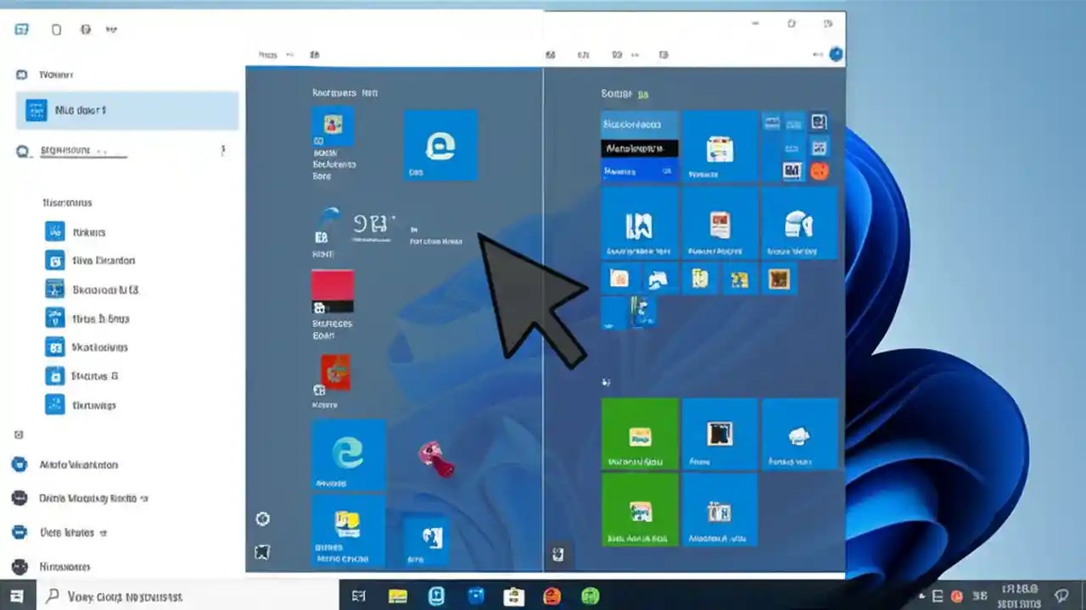Open the picture icon below the settings gear
The width and height of the screenshot is (1086, 610).
point(262,552)
